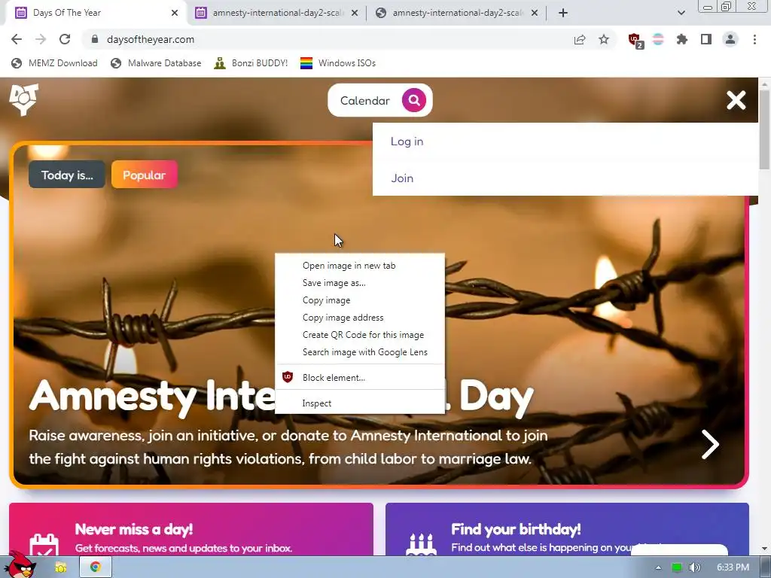
Task: Reload the page with the refresh icon
Action: pyautogui.click(x=65, y=39)
